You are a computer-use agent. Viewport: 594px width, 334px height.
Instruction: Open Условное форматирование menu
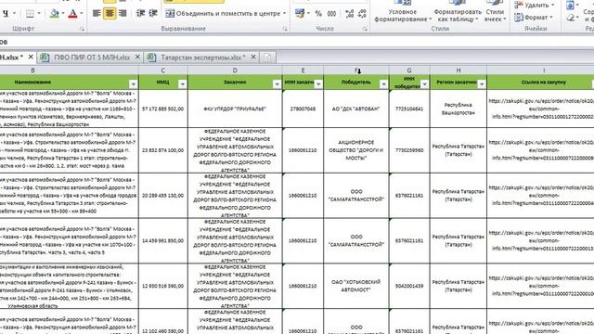403,11
